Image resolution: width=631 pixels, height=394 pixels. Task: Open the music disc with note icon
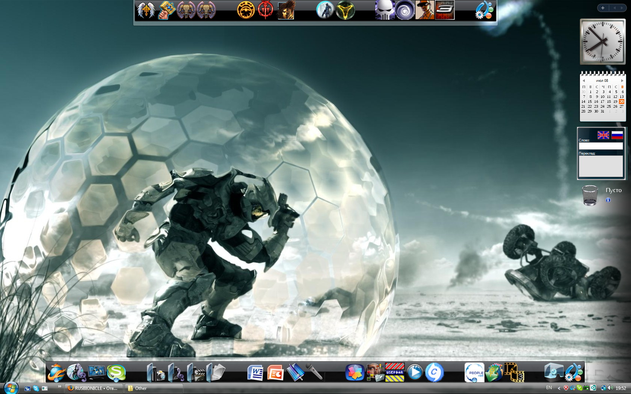[x=76, y=373]
